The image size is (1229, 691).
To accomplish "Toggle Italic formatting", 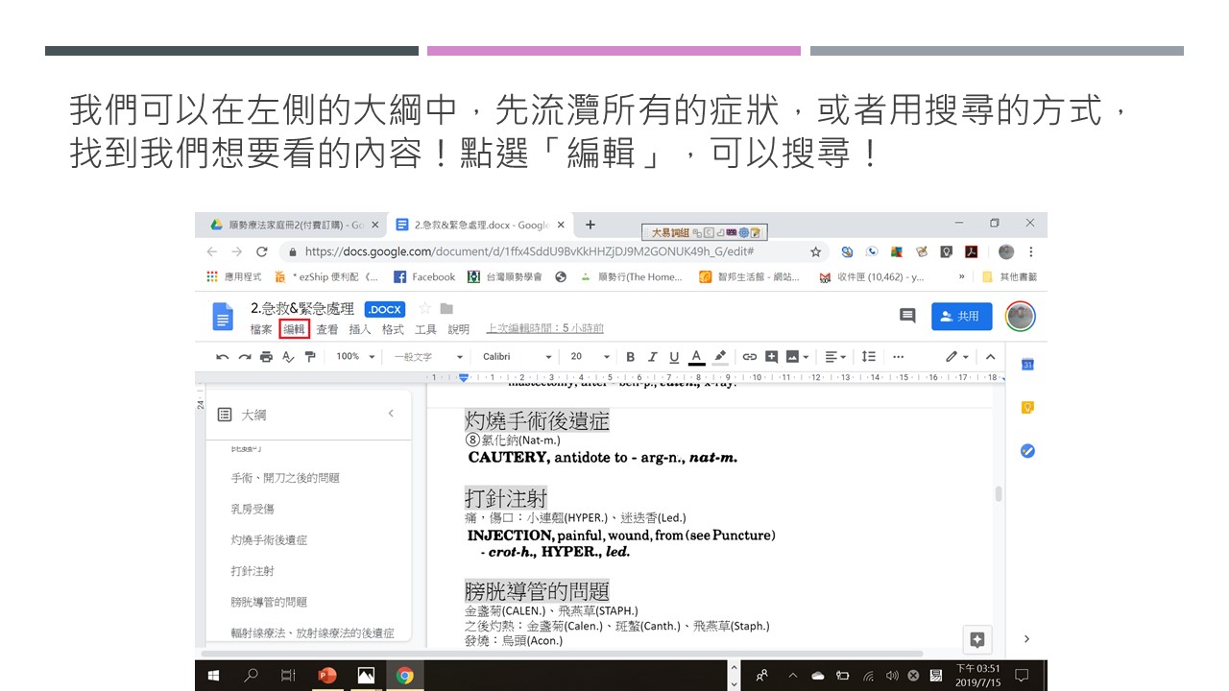I will click(x=652, y=356).
